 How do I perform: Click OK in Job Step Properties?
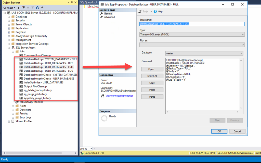coord(219,131)
